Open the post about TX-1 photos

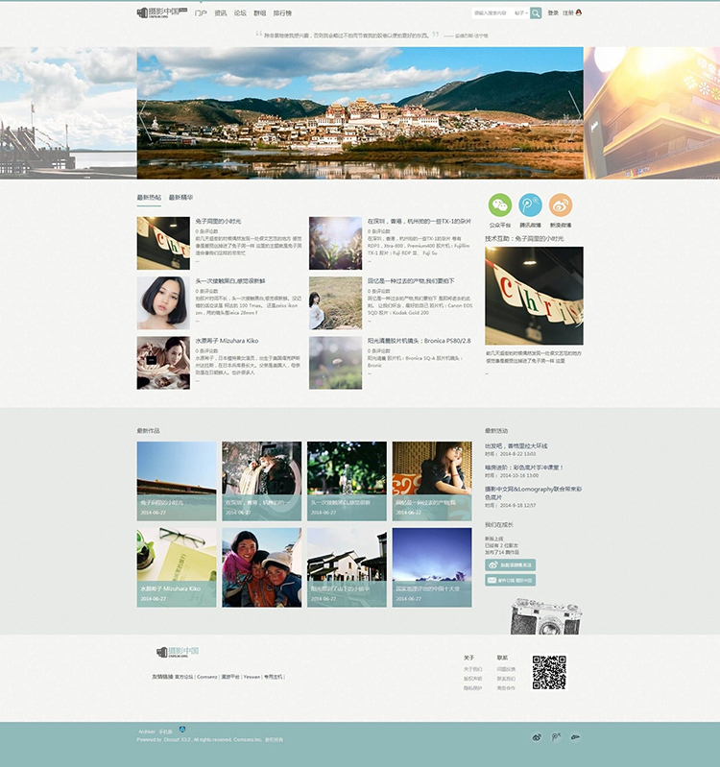(x=420, y=222)
